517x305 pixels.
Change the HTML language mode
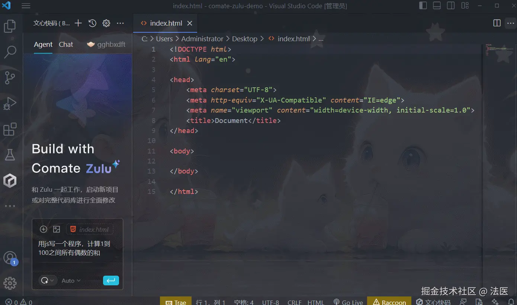(316, 302)
